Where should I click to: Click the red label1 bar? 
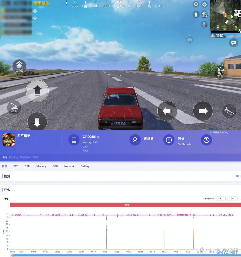[125, 205]
